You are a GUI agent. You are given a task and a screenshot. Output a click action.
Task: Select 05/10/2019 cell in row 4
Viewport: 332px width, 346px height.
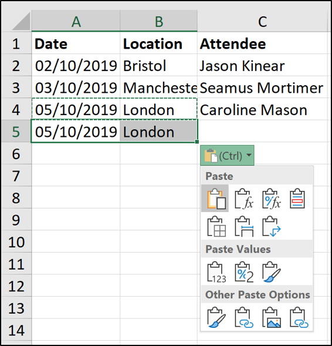(x=76, y=109)
